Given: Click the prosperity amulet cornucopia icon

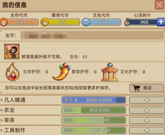Looking at the screenshot, I should tap(62, 72).
